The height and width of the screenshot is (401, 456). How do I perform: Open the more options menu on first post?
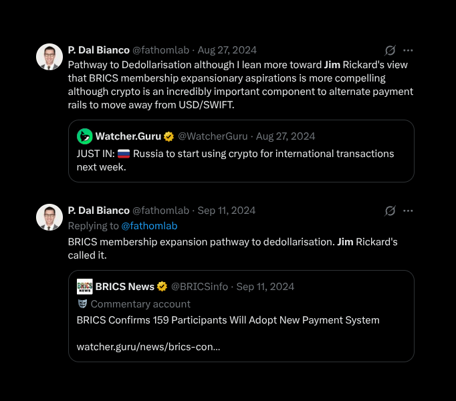(408, 50)
